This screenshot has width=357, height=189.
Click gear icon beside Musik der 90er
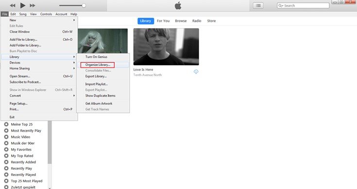tap(6, 143)
